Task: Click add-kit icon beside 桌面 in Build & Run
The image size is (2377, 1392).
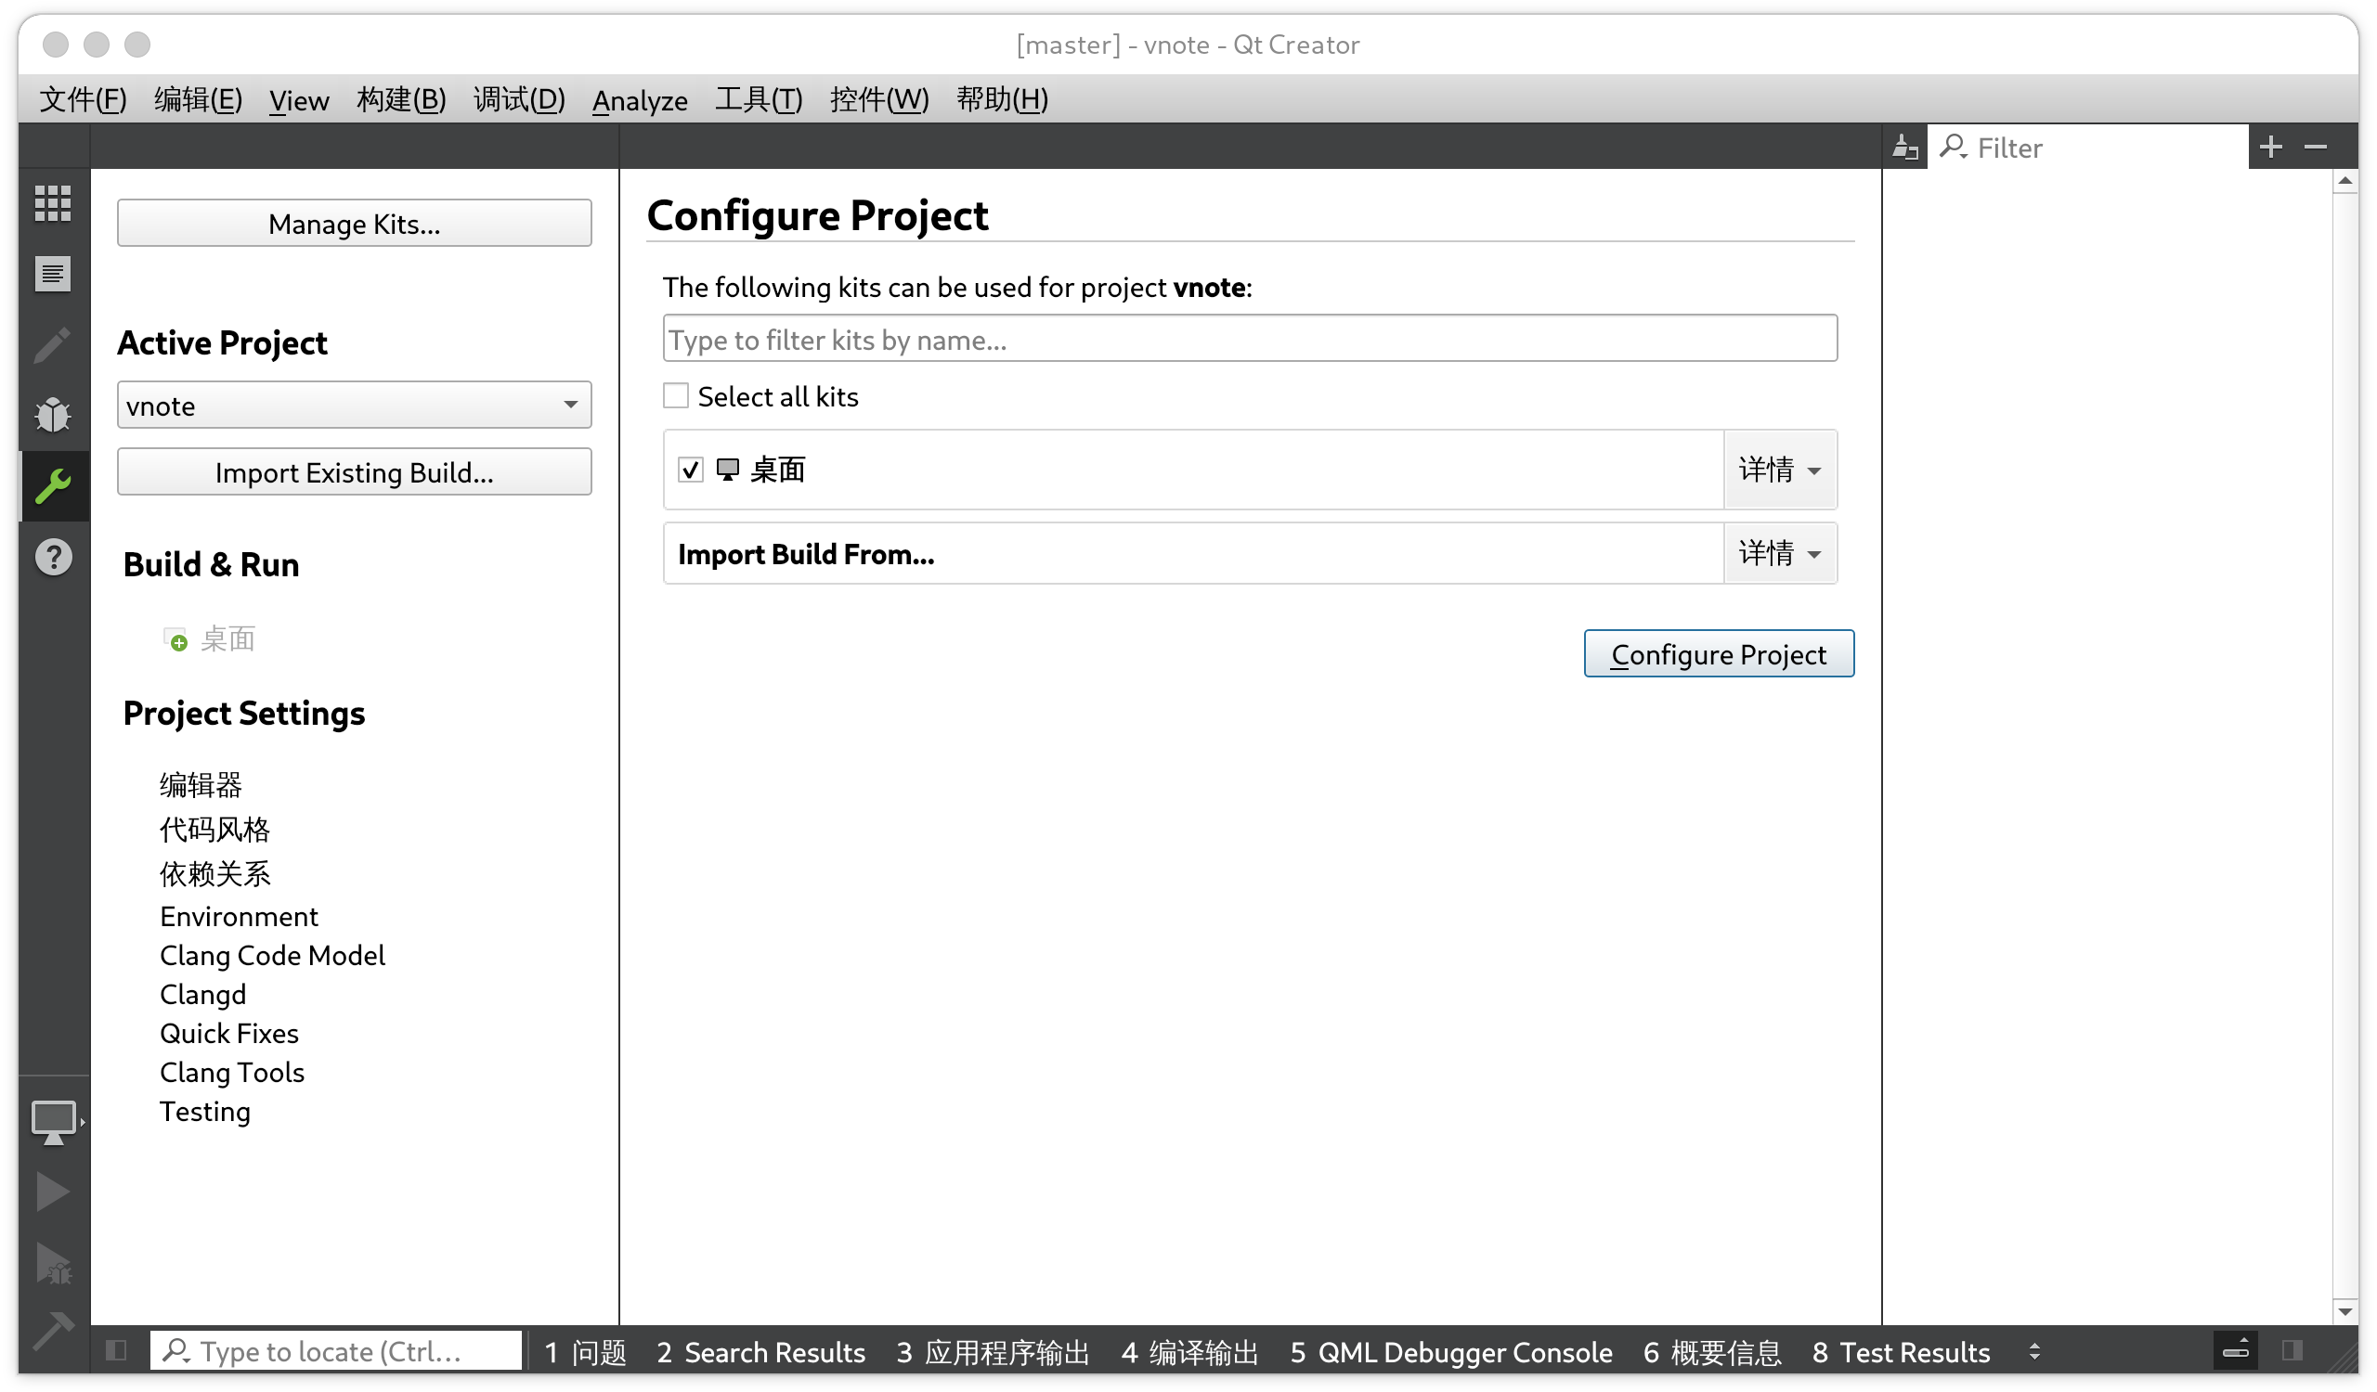Action: (175, 640)
